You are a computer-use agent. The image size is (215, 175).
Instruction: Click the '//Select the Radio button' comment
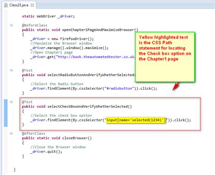pyautogui.click(x=57, y=84)
